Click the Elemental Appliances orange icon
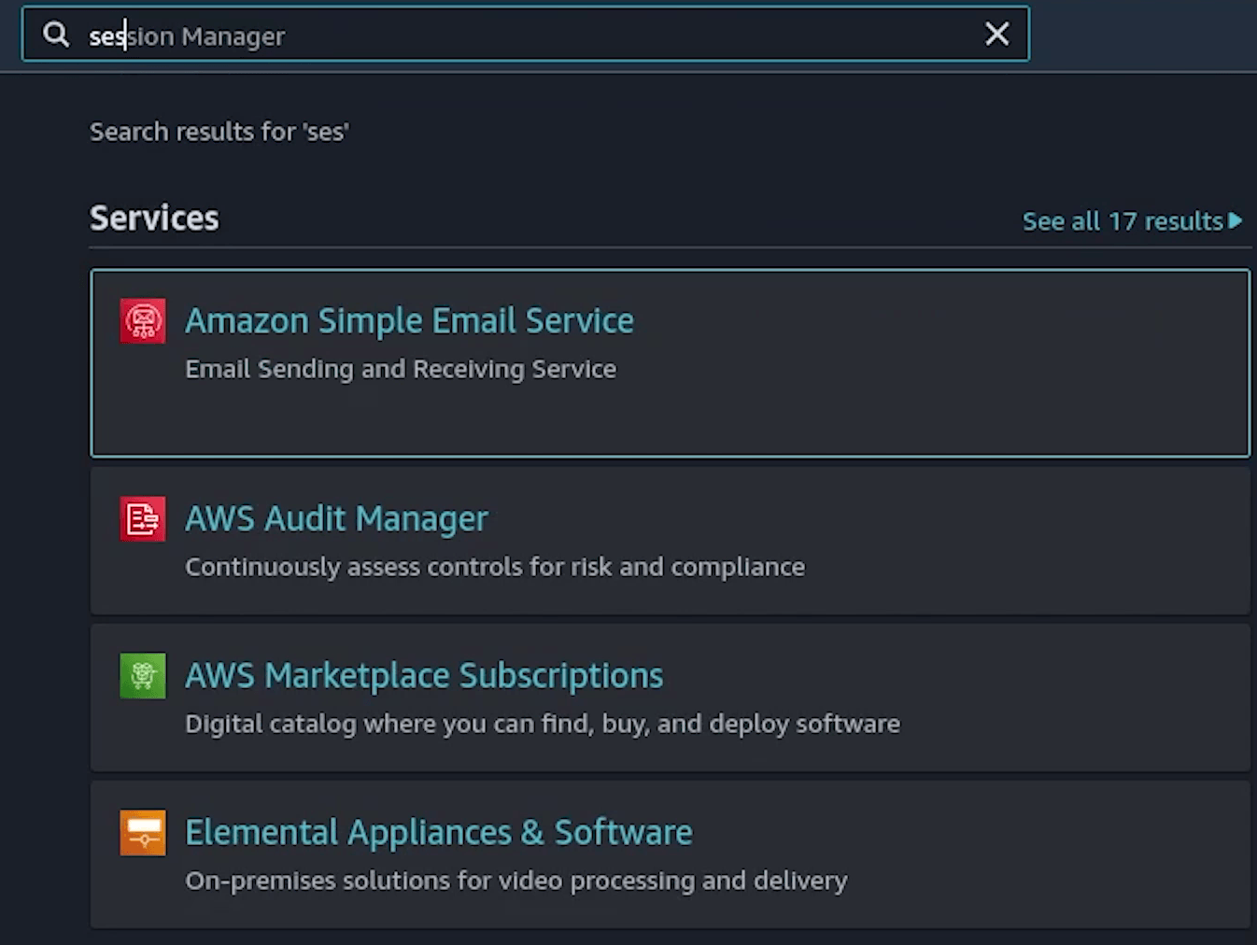1257x945 pixels. (x=143, y=833)
